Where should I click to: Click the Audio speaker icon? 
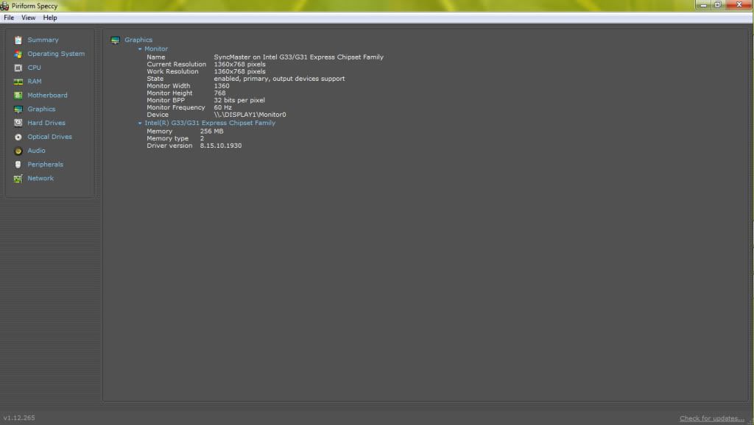(x=18, y=151)
